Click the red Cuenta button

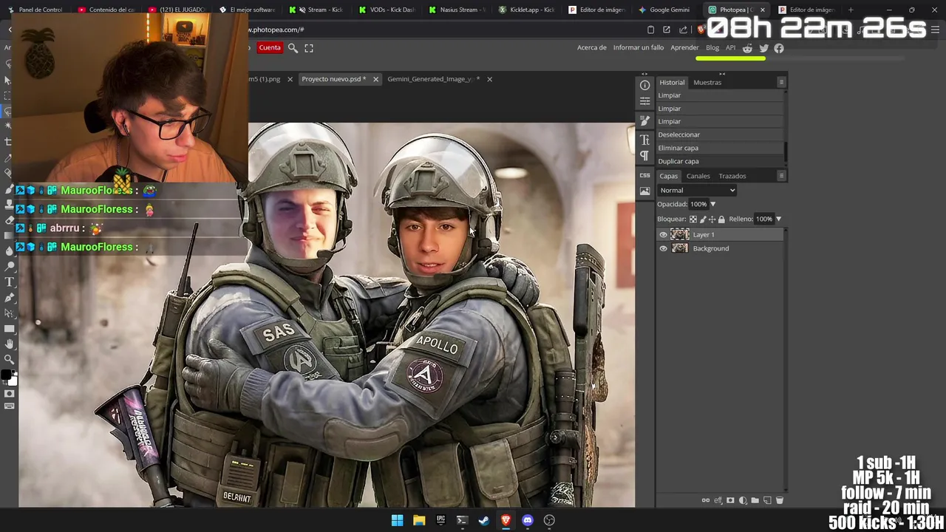(x=270, y=48)
